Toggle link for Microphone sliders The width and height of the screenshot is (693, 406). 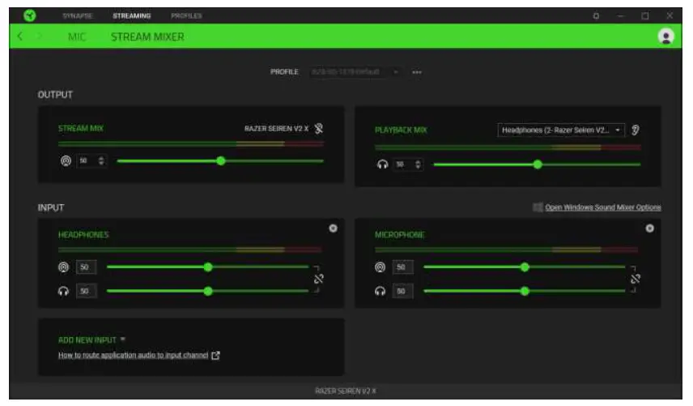click(635, 279)
